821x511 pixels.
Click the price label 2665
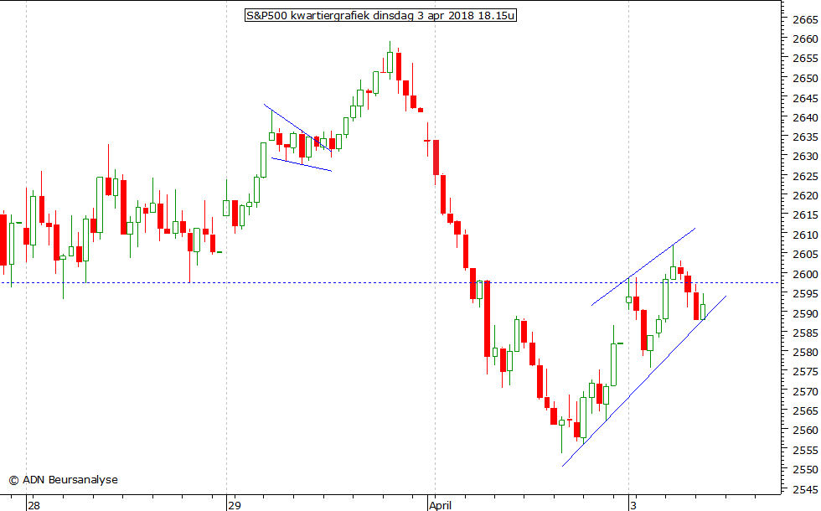(805, 20)
